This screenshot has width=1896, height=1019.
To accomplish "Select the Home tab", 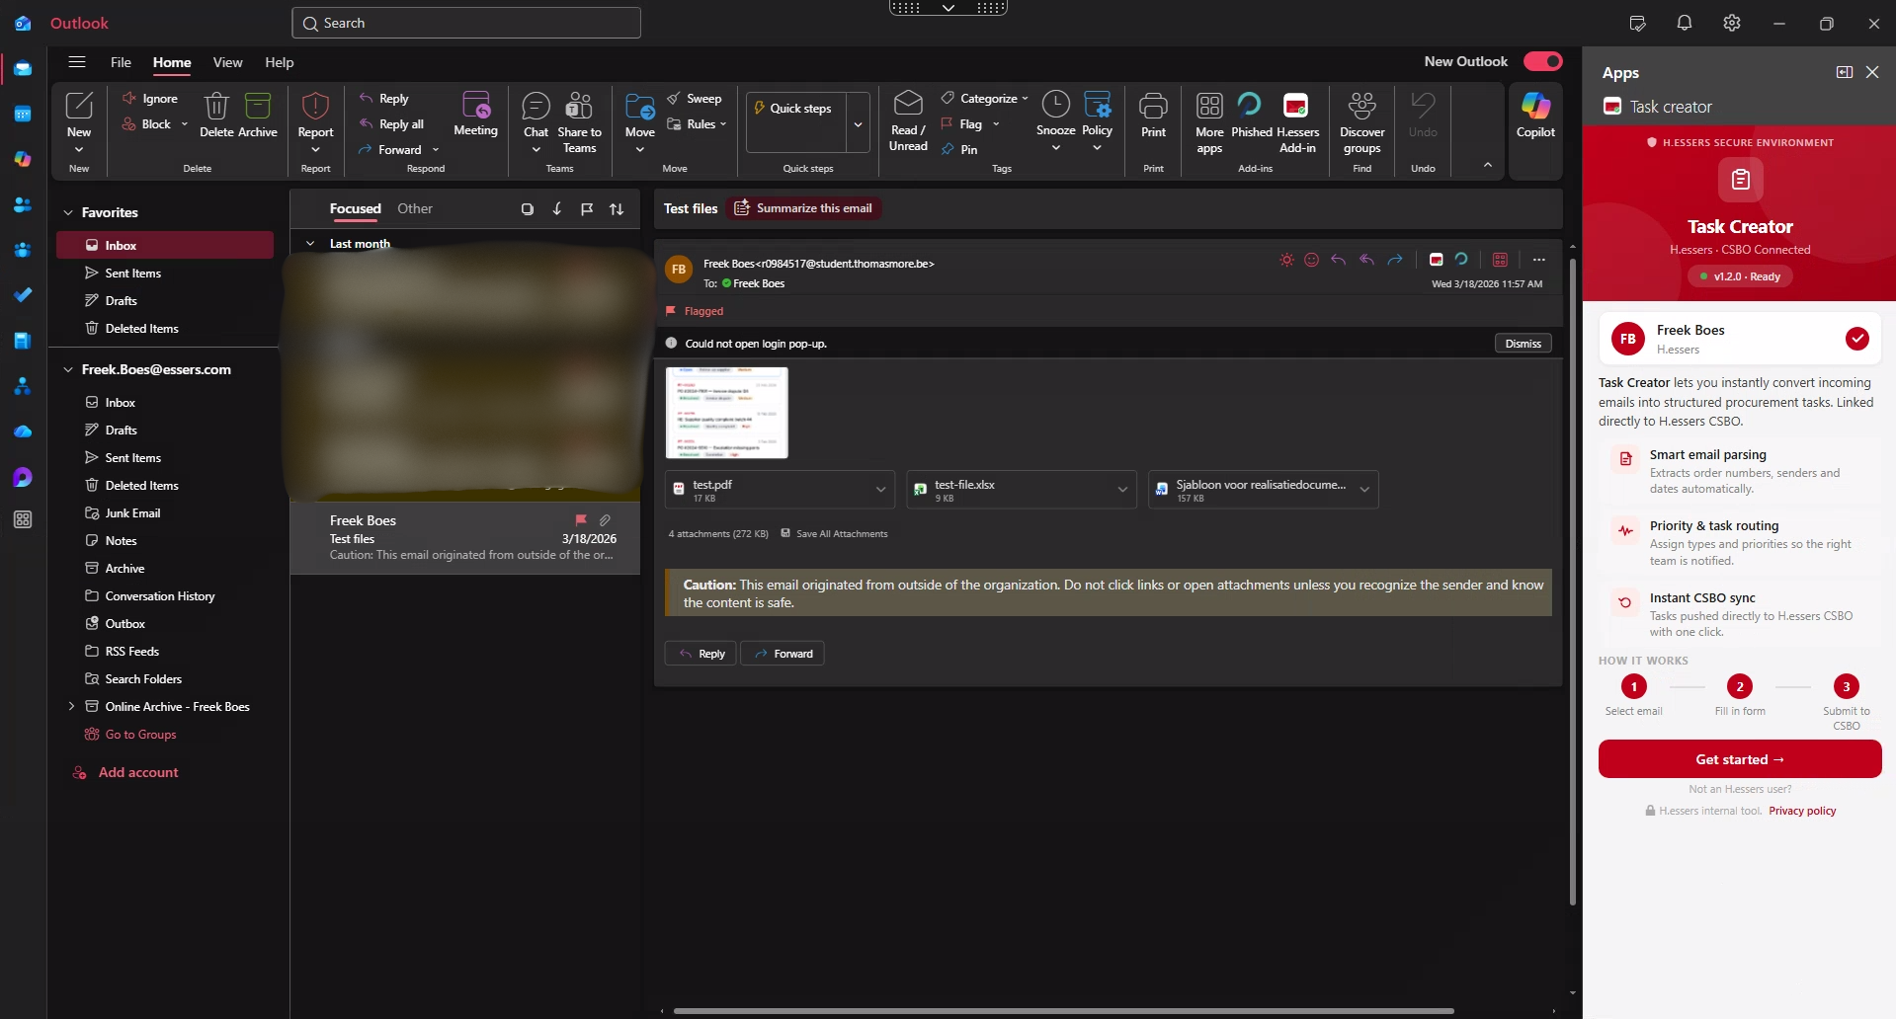I will point(172,62).
